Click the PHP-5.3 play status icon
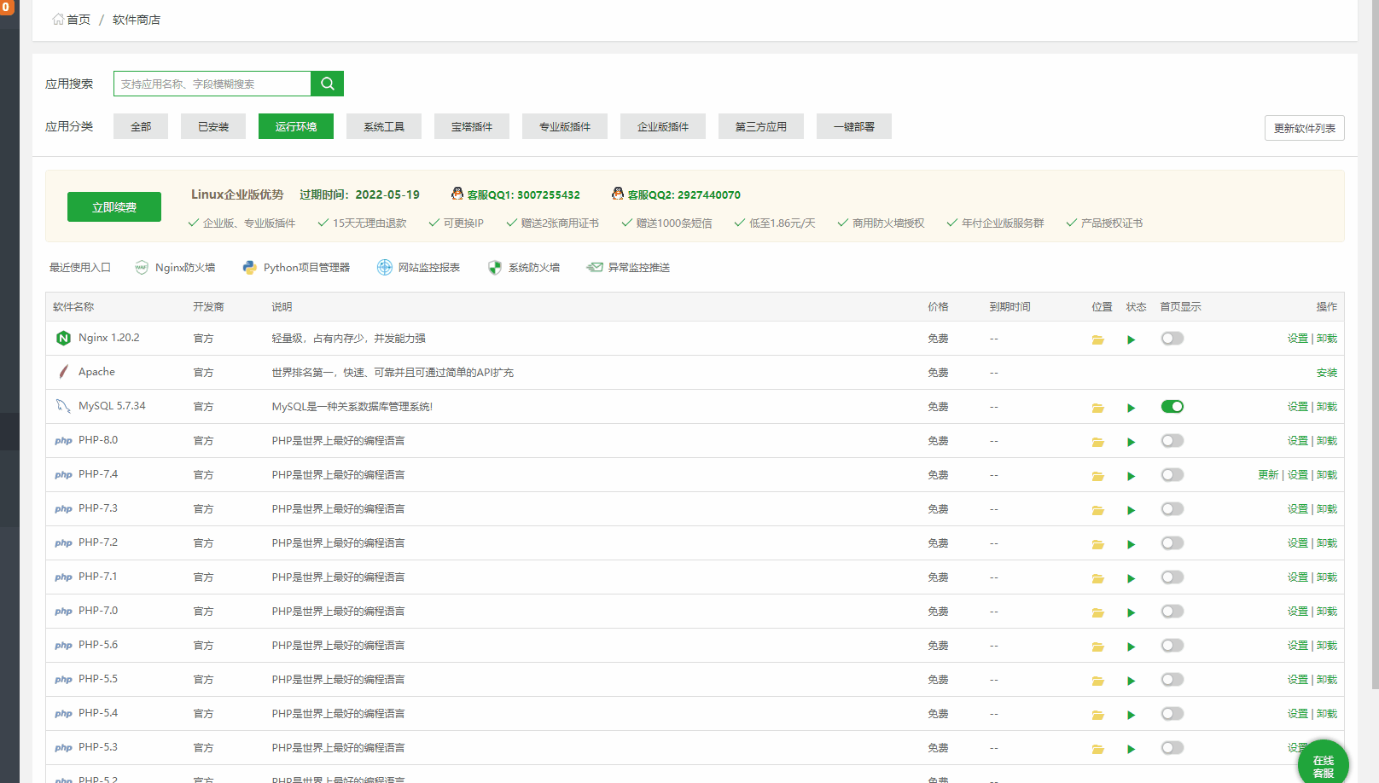 coord(1132,749)
